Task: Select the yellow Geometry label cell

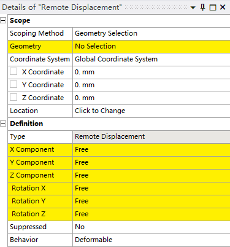Action: [x=40, y=46]
